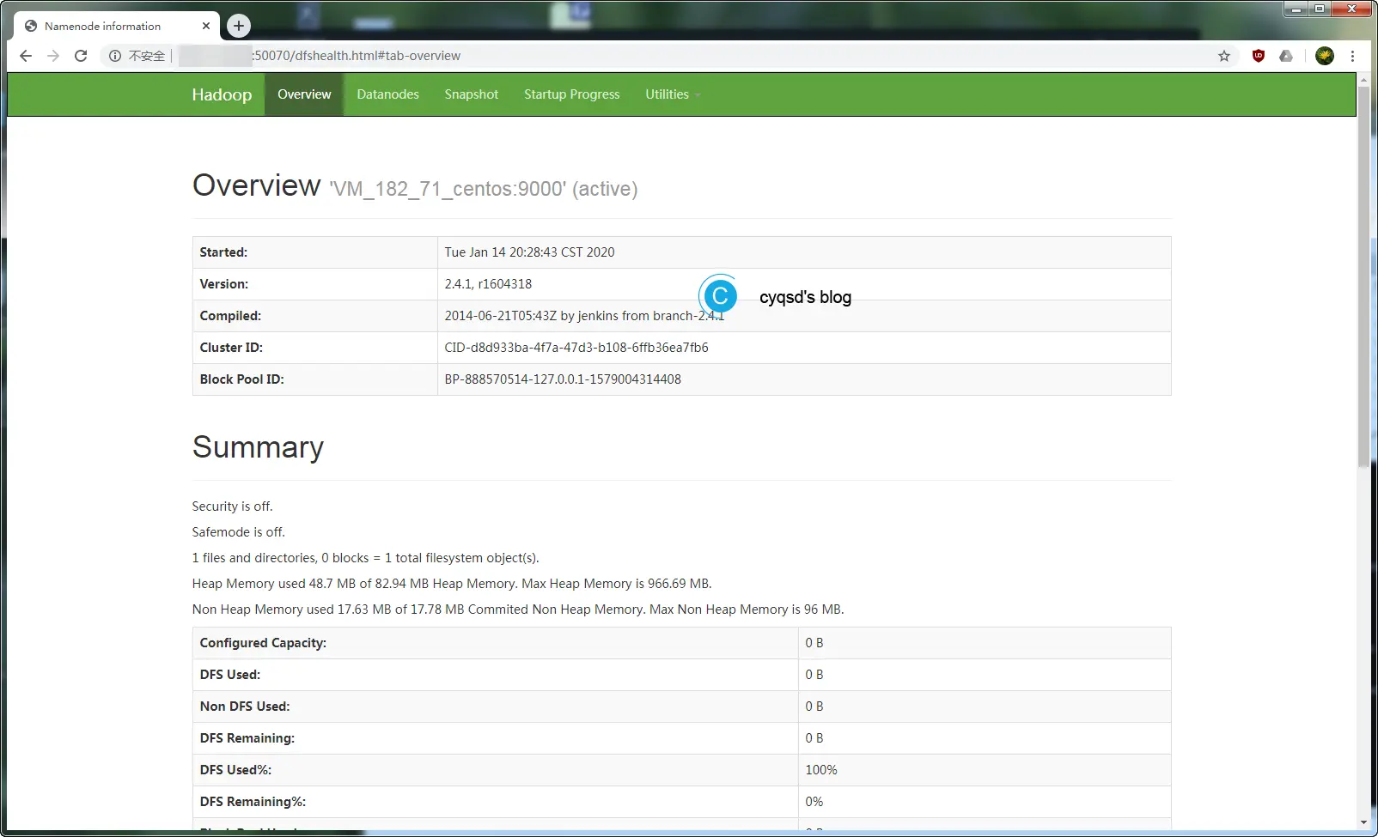Click the Overview heading with VM_182_71_centos:9000
The width and height of the screenshot is (1378, 837).
[415, 185]
